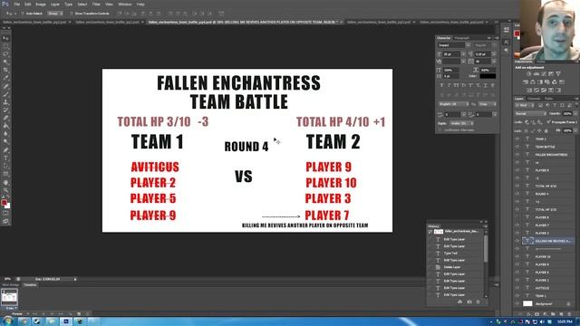The width and height of the screenshot is (580, 326).
Task: Open the English language dropdown
Action: [453, 104]
